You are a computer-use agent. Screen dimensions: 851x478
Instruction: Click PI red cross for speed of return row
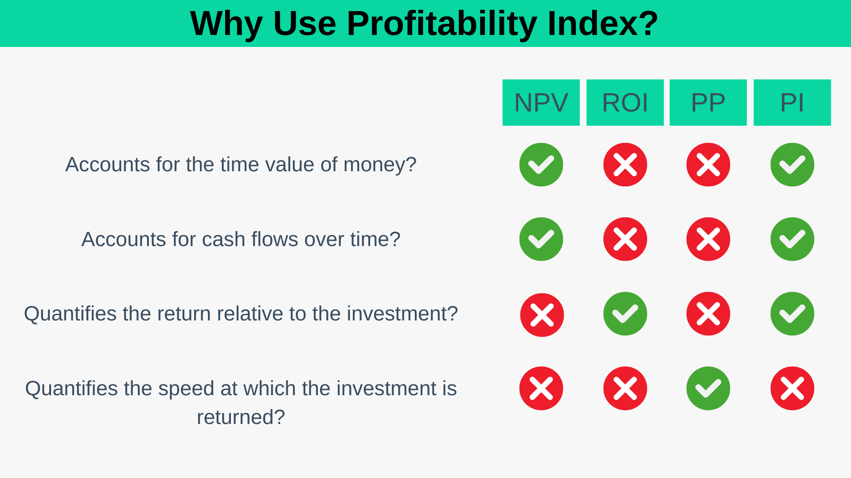(x=792, y=388)
